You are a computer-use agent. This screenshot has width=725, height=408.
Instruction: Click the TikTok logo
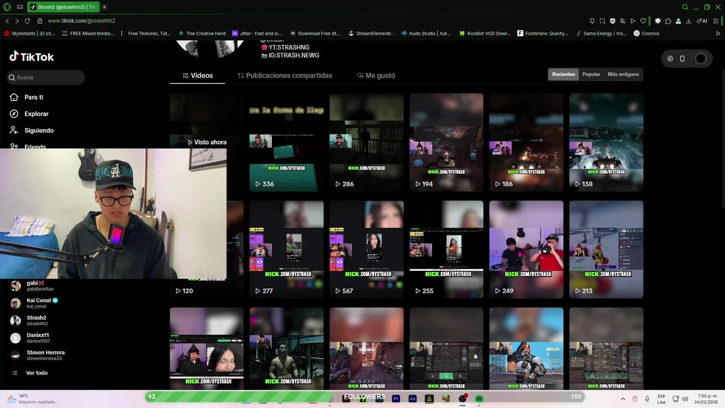pos(32,57)
